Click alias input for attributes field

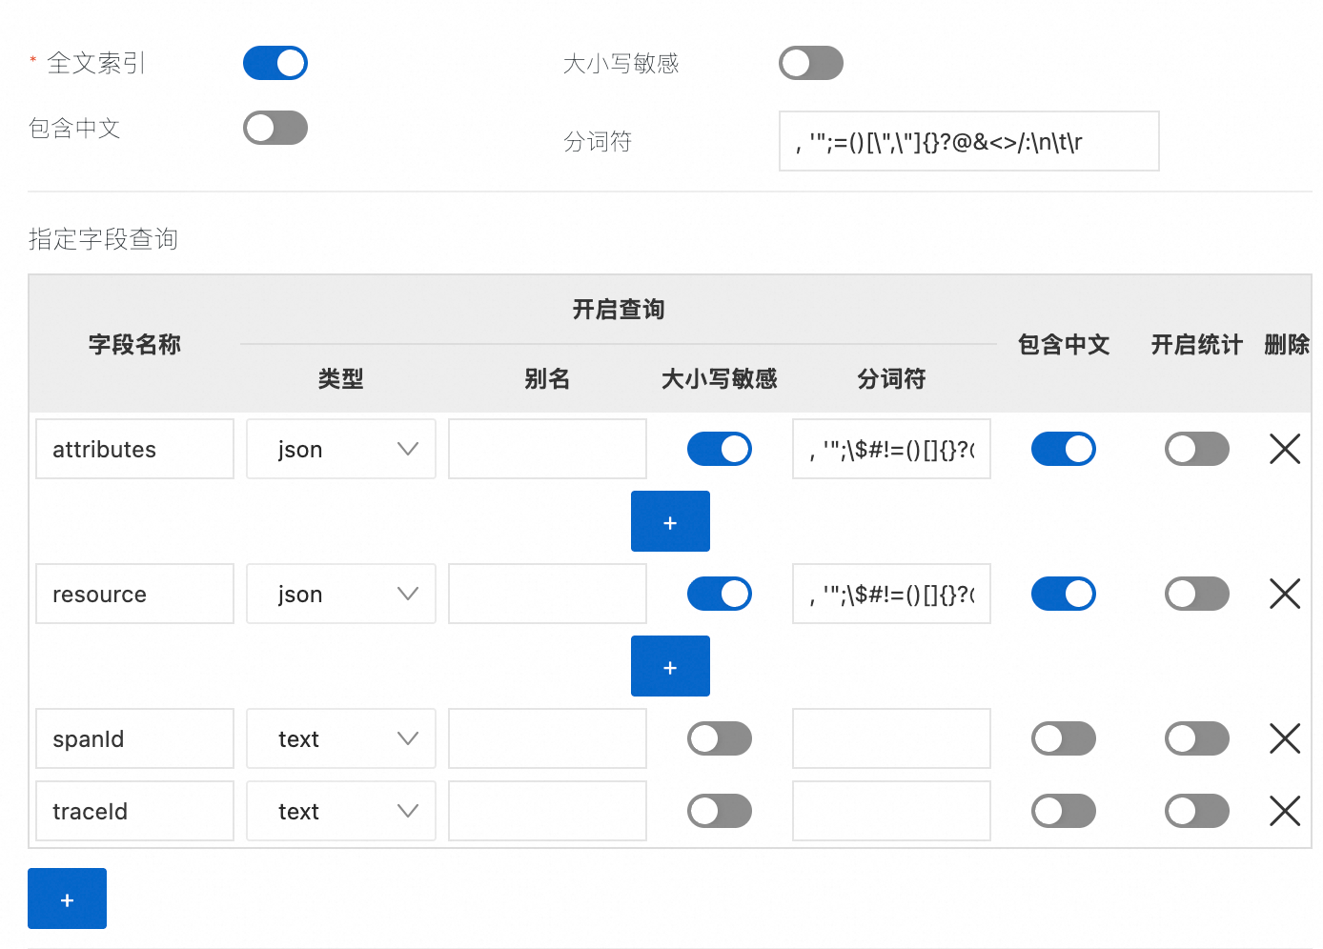tap(547, 449)
